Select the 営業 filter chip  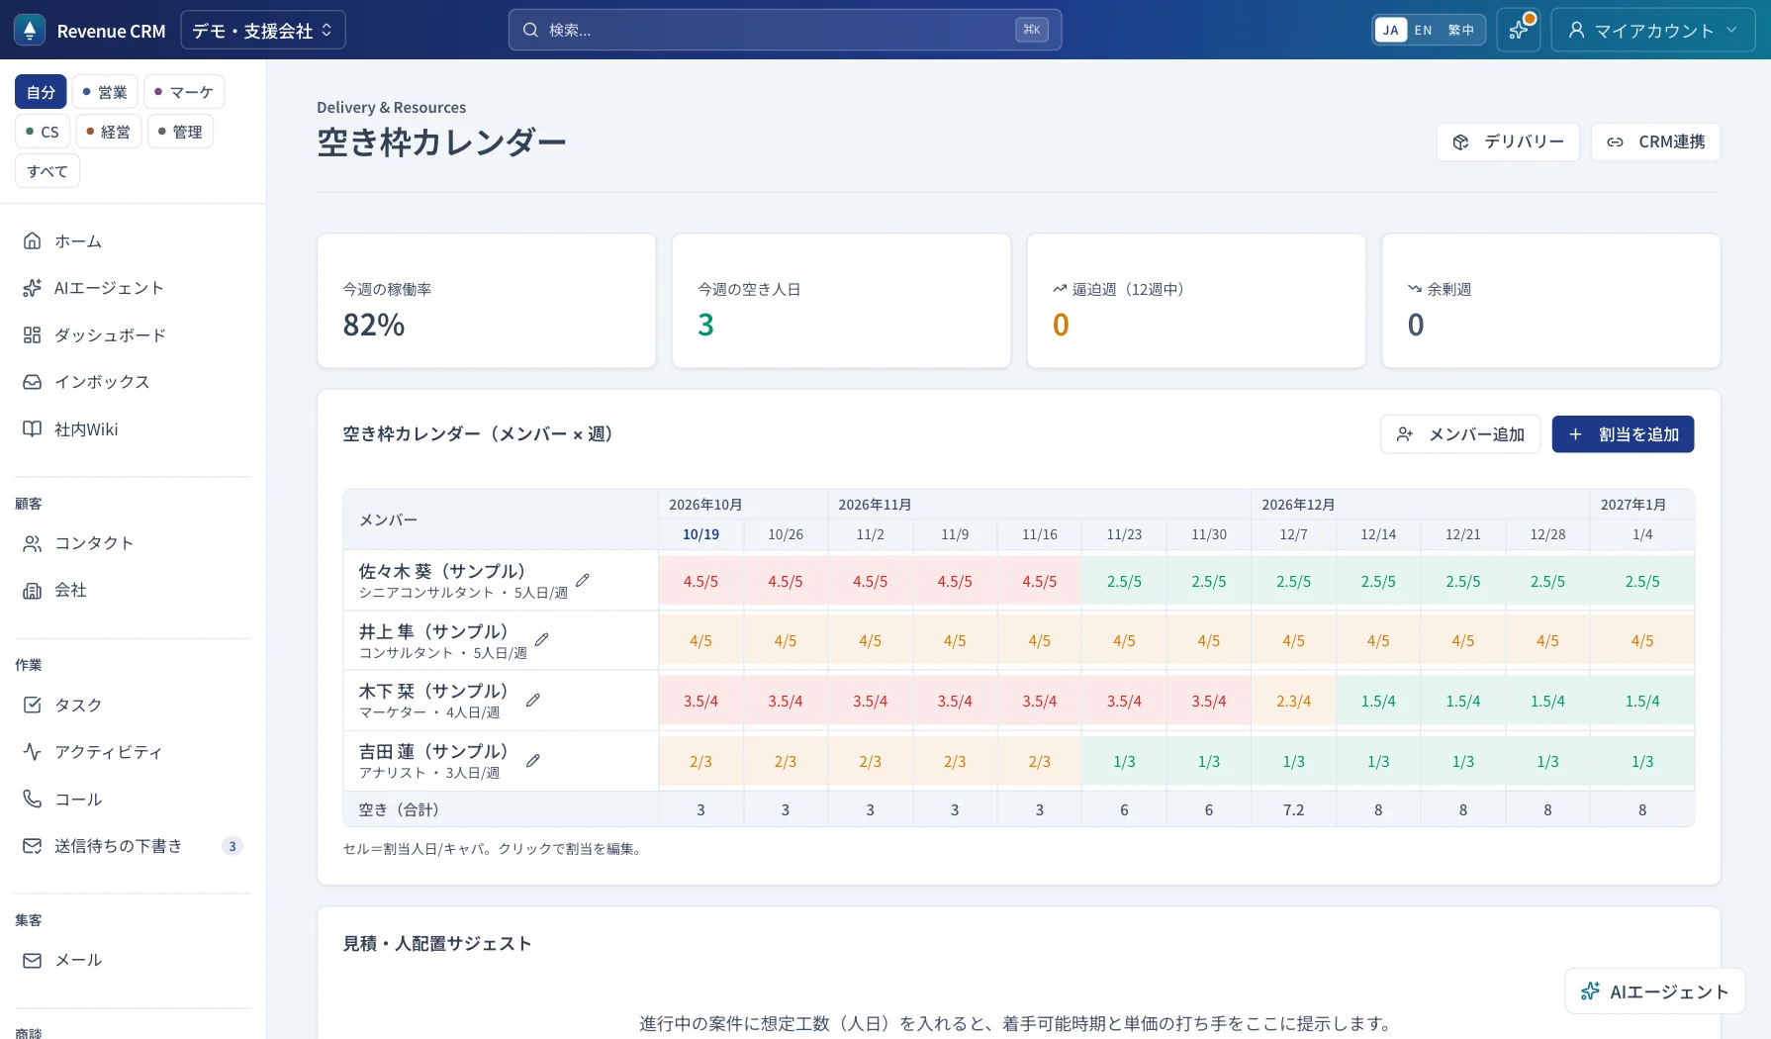tap(105, 92)
